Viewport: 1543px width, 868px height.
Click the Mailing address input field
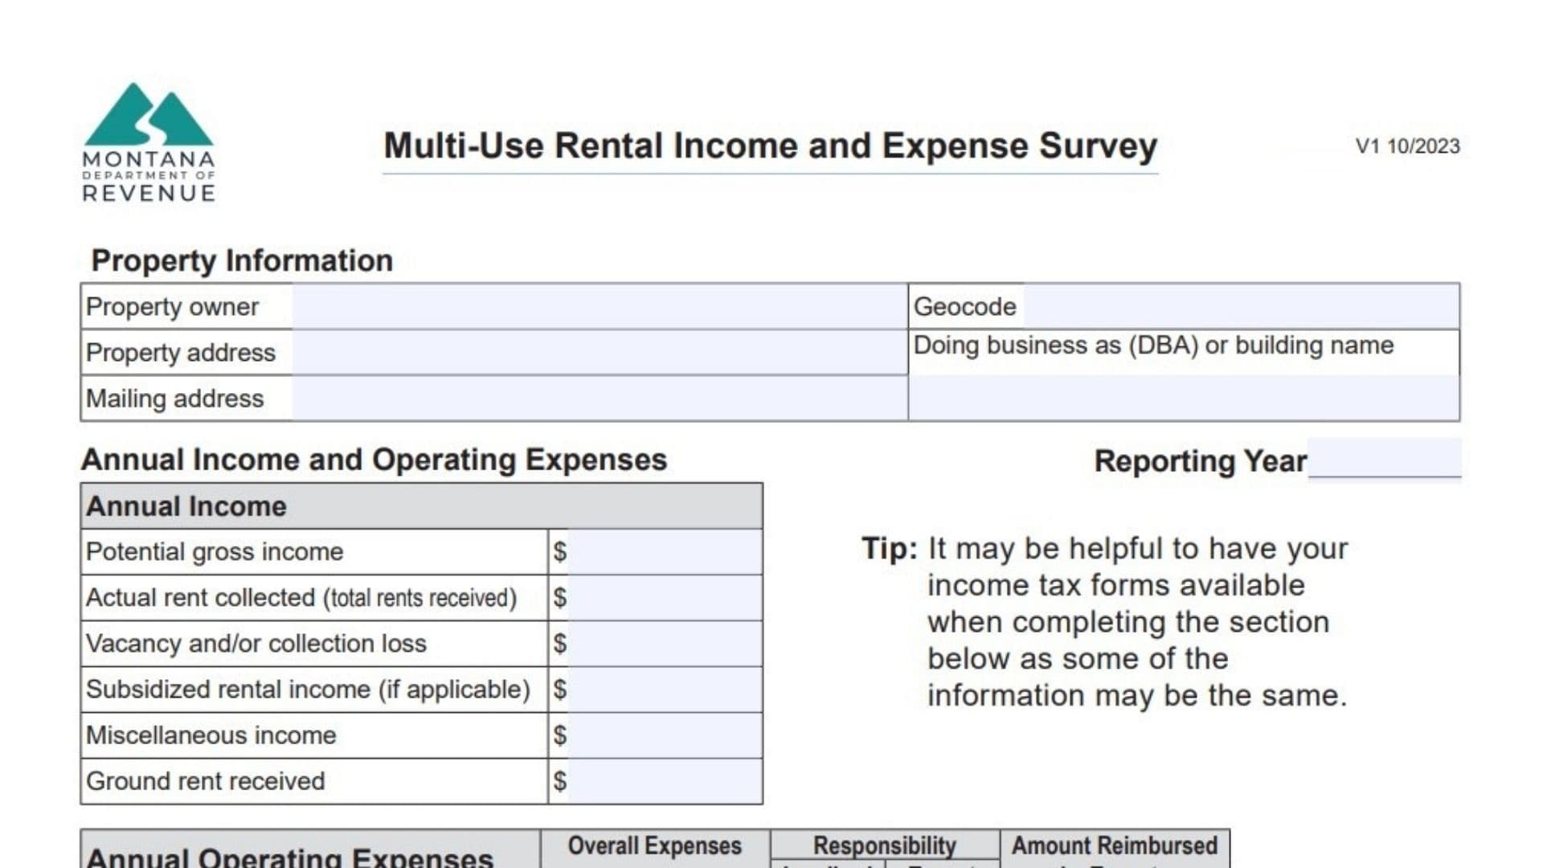click(x=599, y=399)
